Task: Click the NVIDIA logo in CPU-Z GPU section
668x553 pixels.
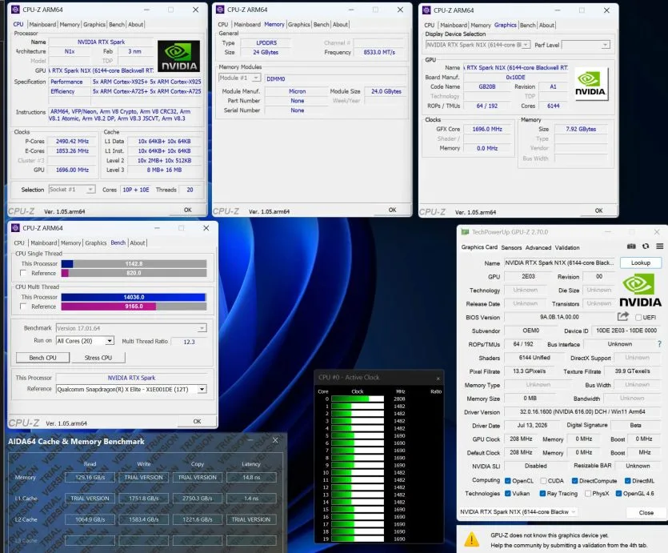Action: click(590, 84)
